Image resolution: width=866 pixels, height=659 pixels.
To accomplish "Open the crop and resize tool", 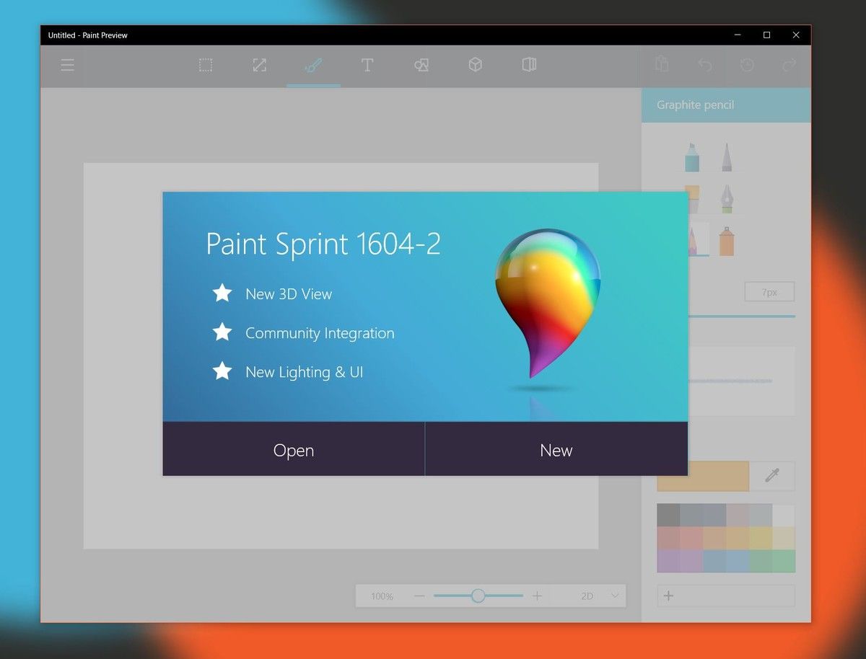I will click(x=259, y=65).
